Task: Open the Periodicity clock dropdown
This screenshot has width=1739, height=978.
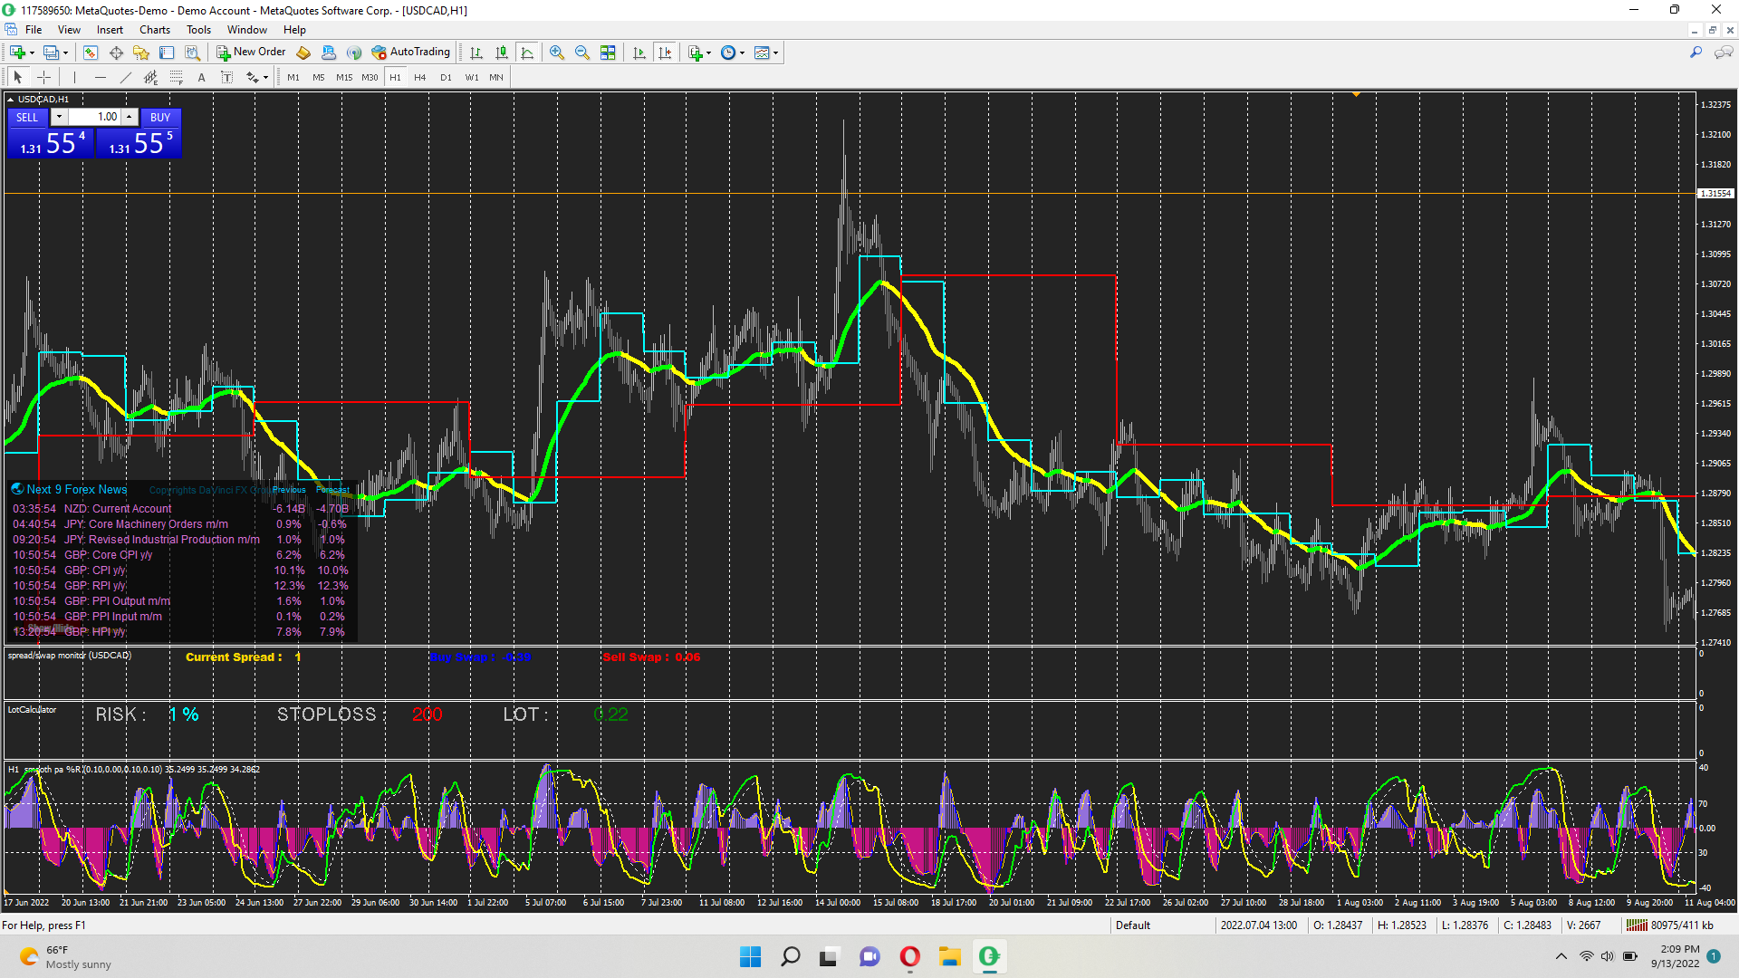Action: pos(732,53)
